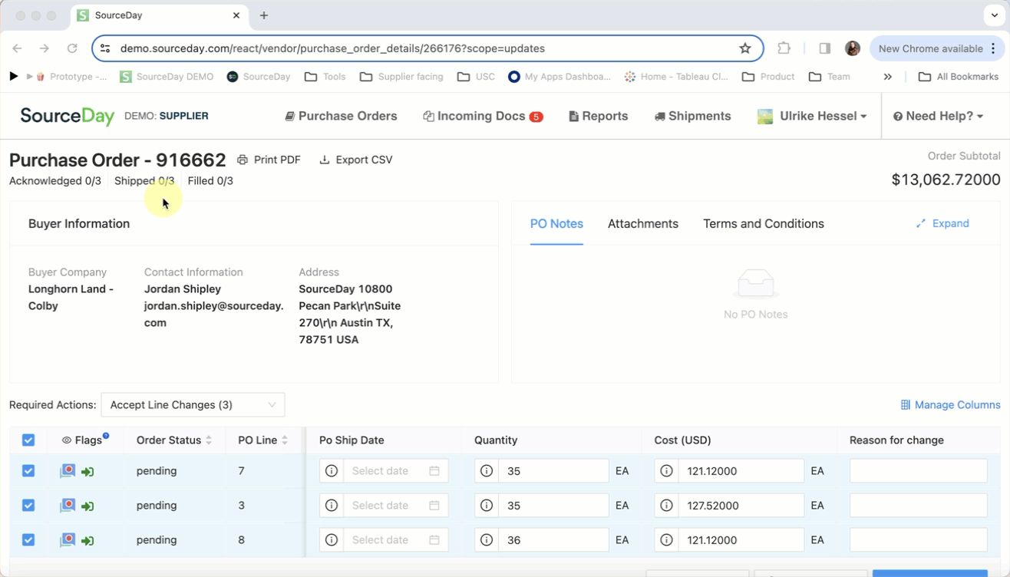The image size is (1010, 577).
Task: Open Chrome extensions puzzle icon
Action: [784, 48]
